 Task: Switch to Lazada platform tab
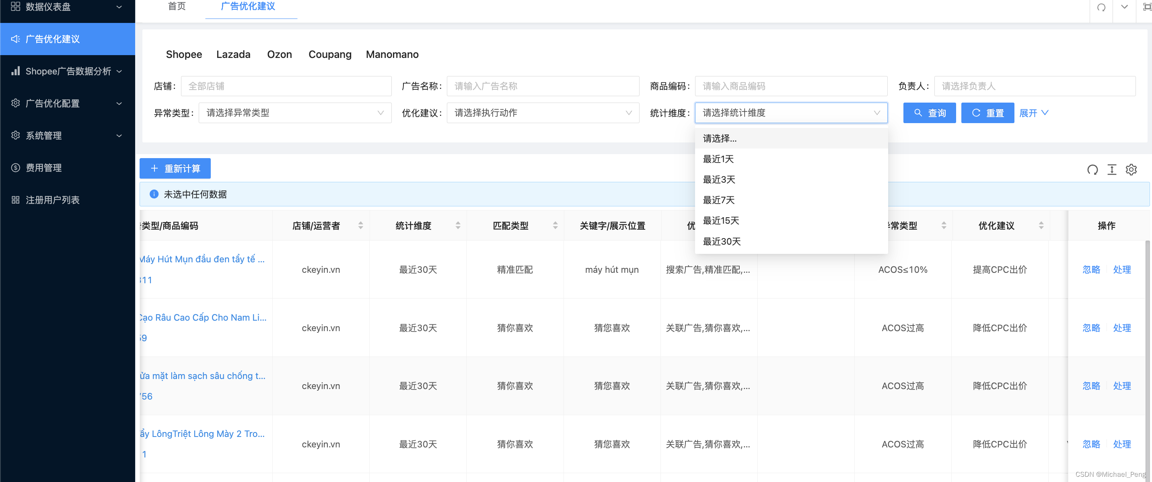(233, 54)
